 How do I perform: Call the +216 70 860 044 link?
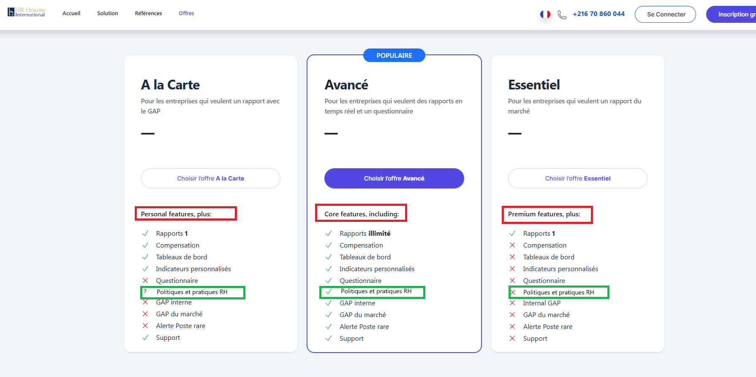(x=598, y=14)
